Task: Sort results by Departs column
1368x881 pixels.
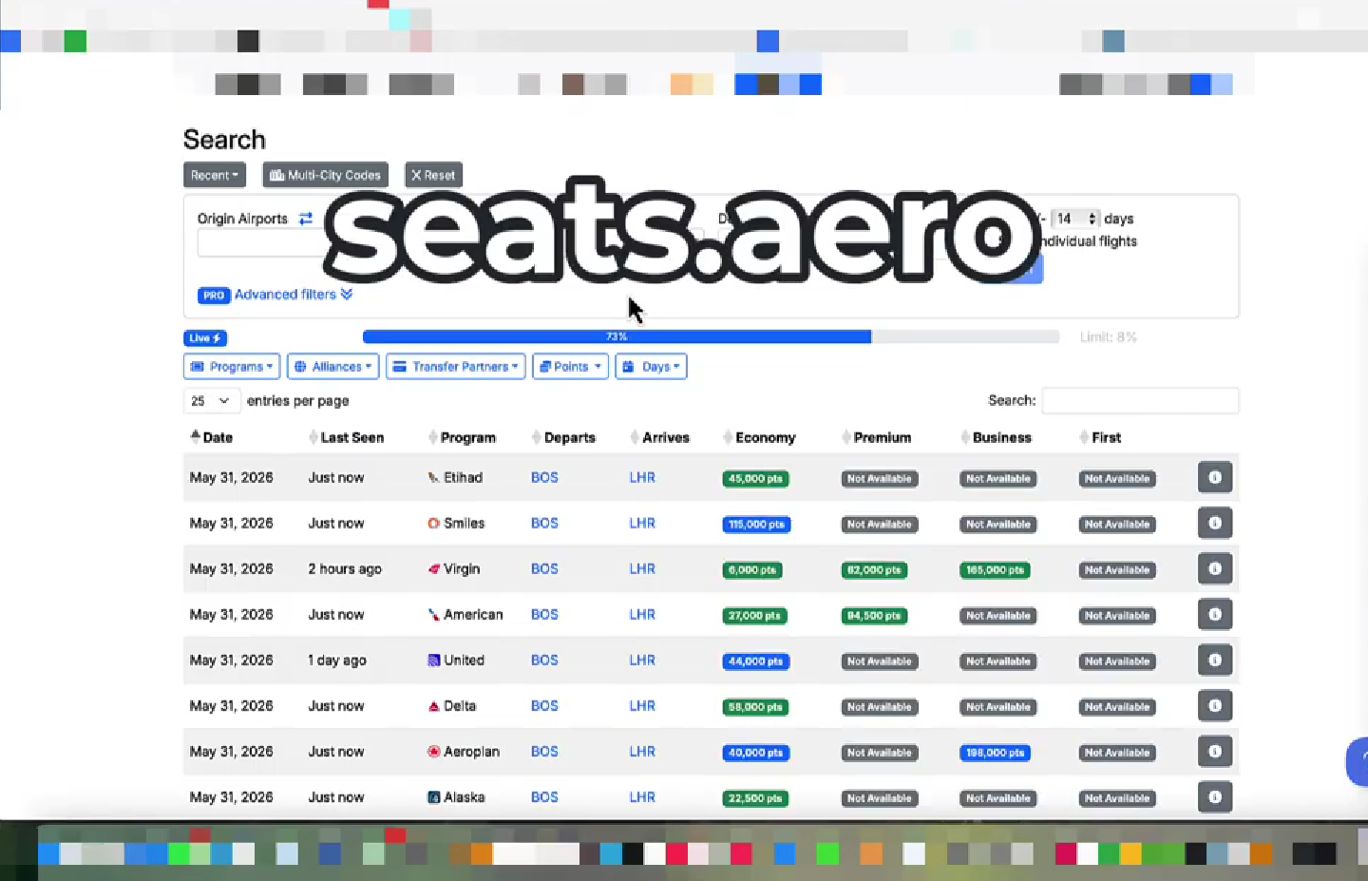Action: point(564,437)
